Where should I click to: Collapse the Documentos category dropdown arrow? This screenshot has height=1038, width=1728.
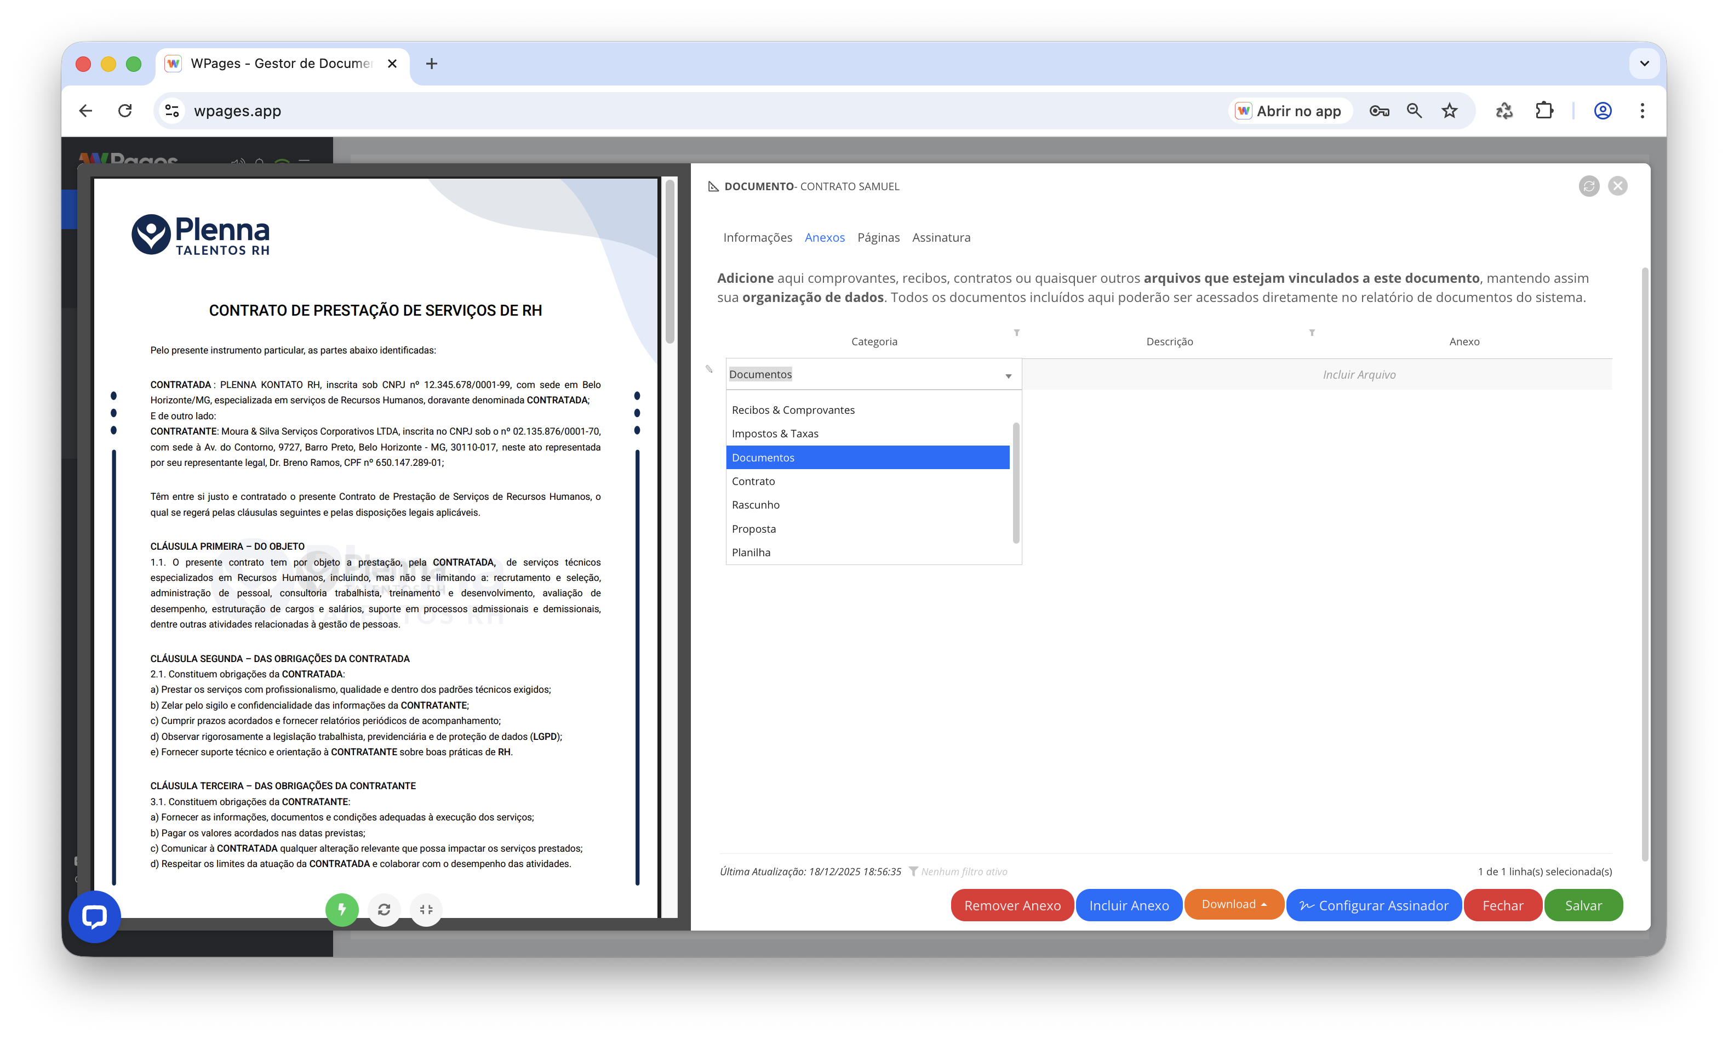pyautogui.click(x=1008, y=375)
